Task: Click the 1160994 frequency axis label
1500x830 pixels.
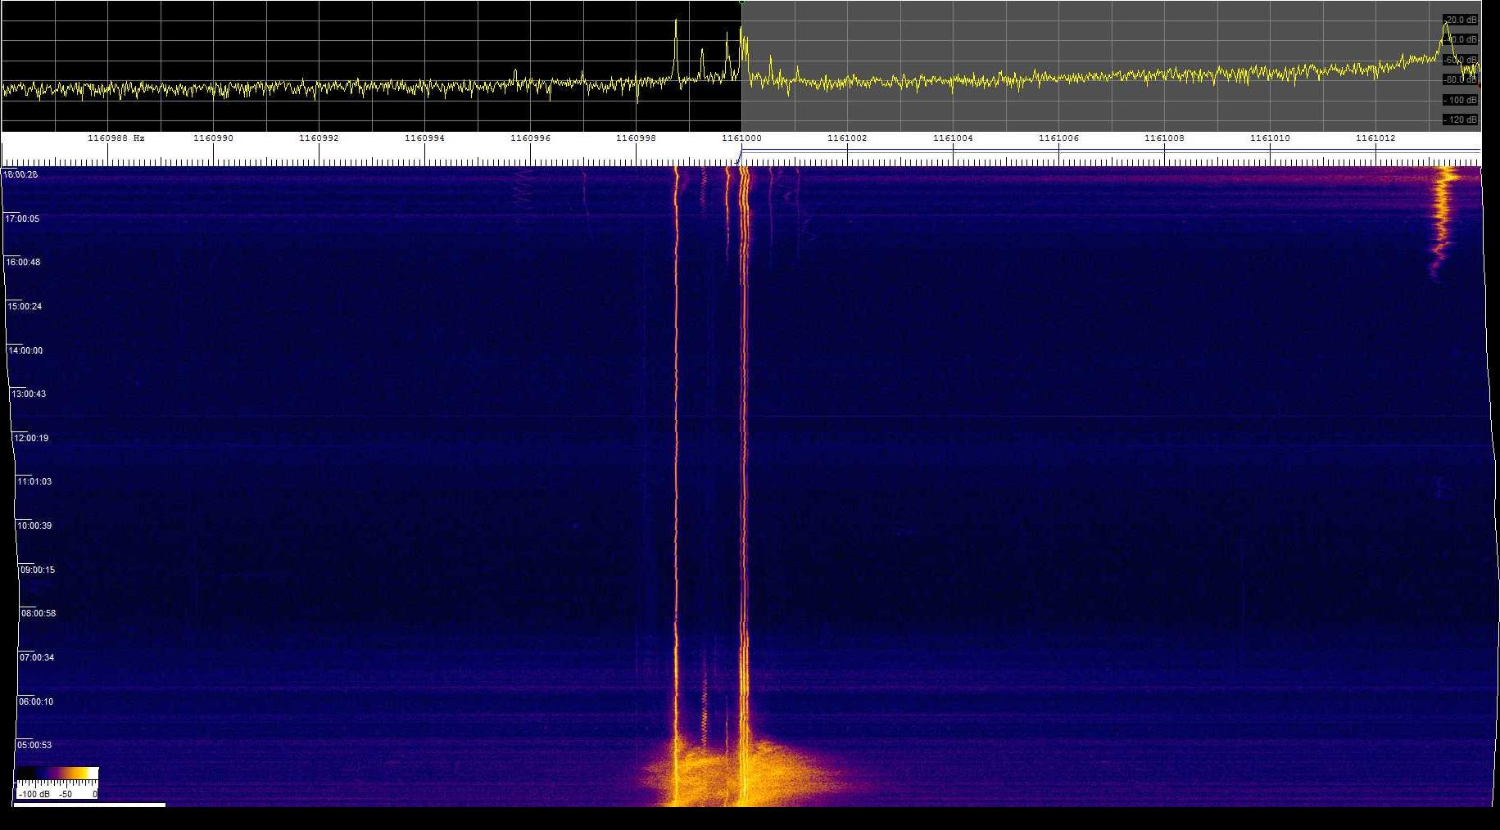Action: pyautogui.click(x=424, y=138)
